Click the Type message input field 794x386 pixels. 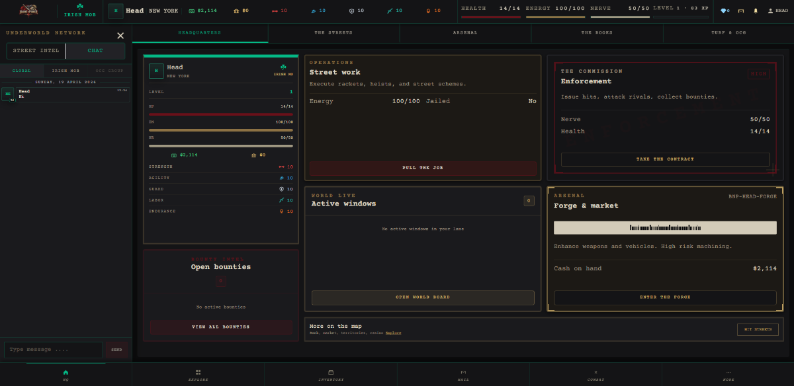pos(53,350)
